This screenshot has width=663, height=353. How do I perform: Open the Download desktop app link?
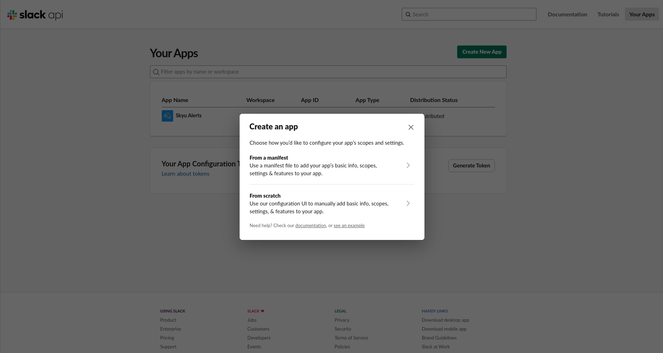pyautogui.click(x=445, y=320)
